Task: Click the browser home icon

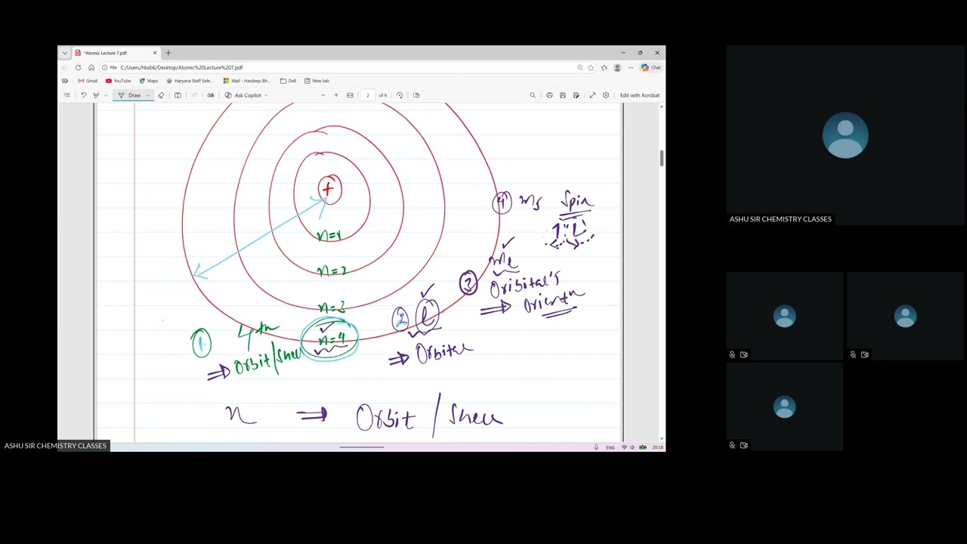Action: [91, 67]
